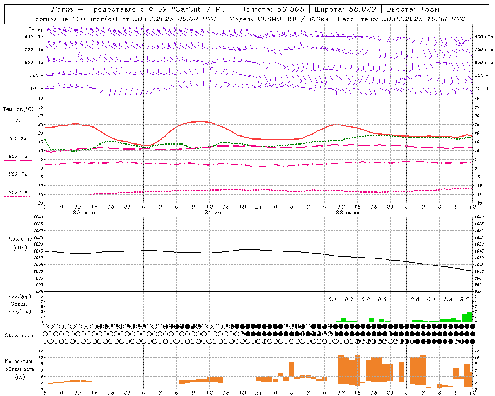Click solid red legend line under "2м"
495x396 pixels.
tap(18, 125)
